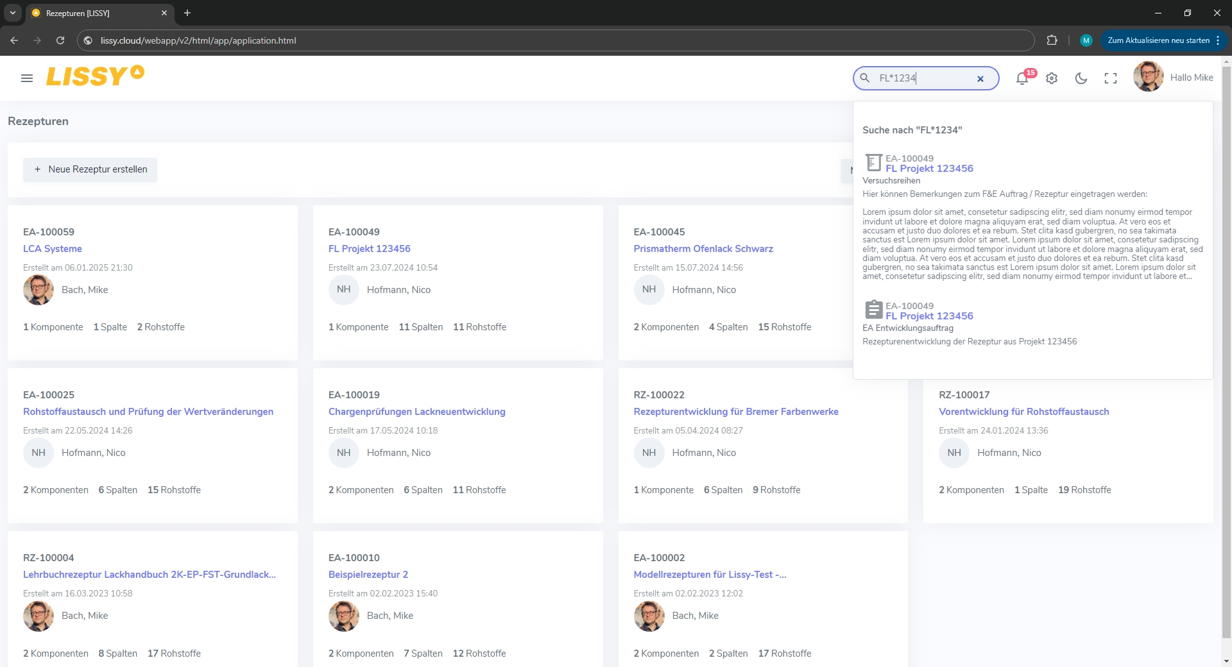
Task: Open Chrome profile M icon
Action: pyautogui.click(x=1086, y=40)
